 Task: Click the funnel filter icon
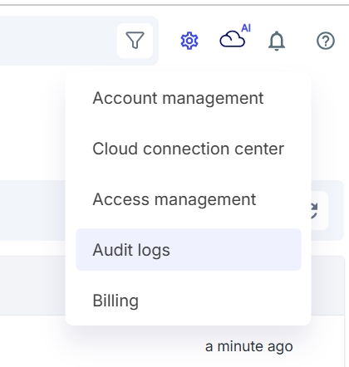(135, 41)
